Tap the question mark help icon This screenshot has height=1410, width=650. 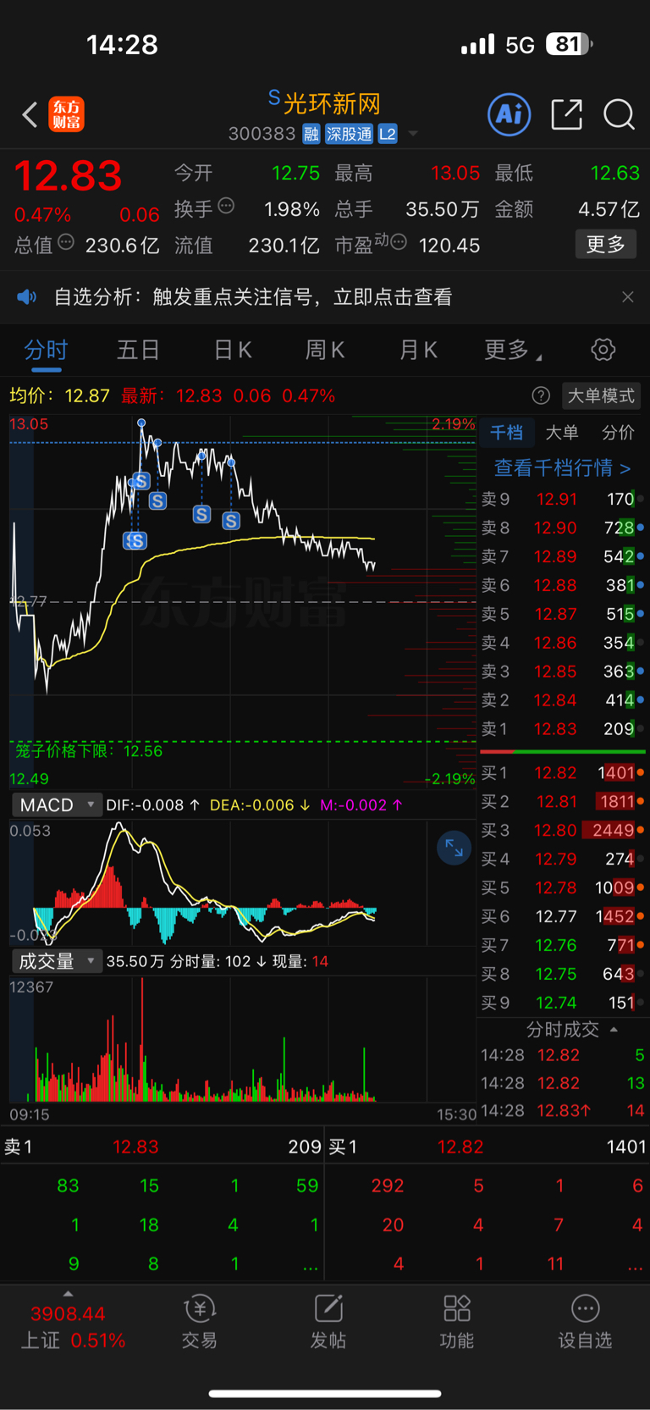pyautogui.click(x=541, y=395)
